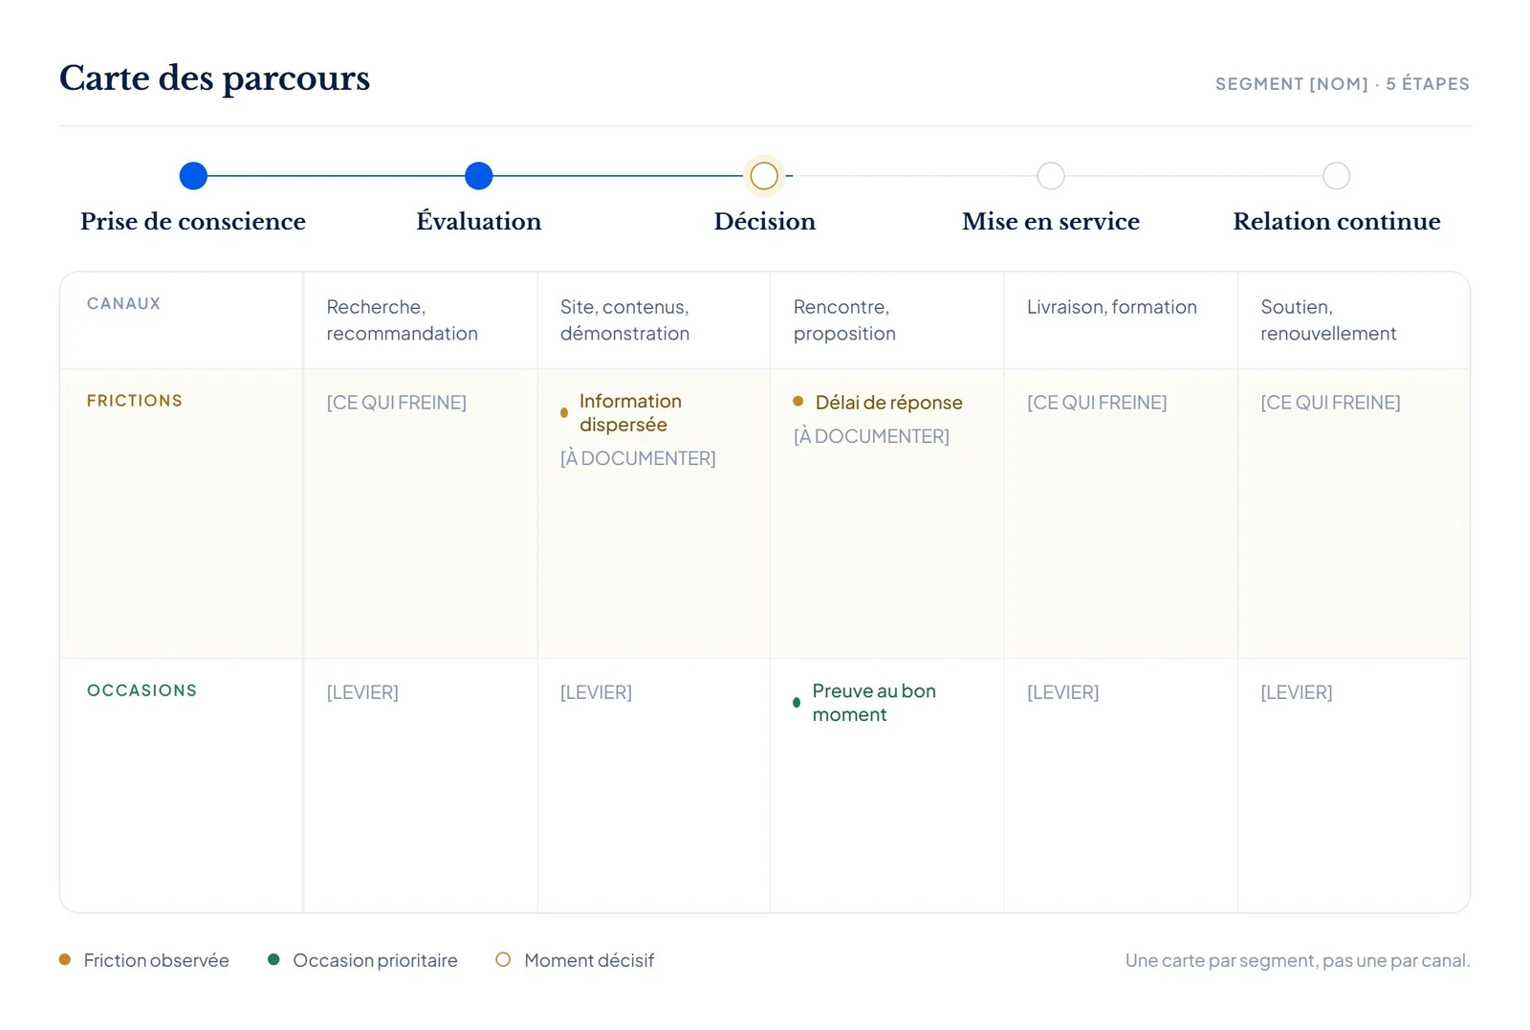Click the 'Décision' stage label
The height and width of the screenshot is (1030, 1530).
point(764,221)
